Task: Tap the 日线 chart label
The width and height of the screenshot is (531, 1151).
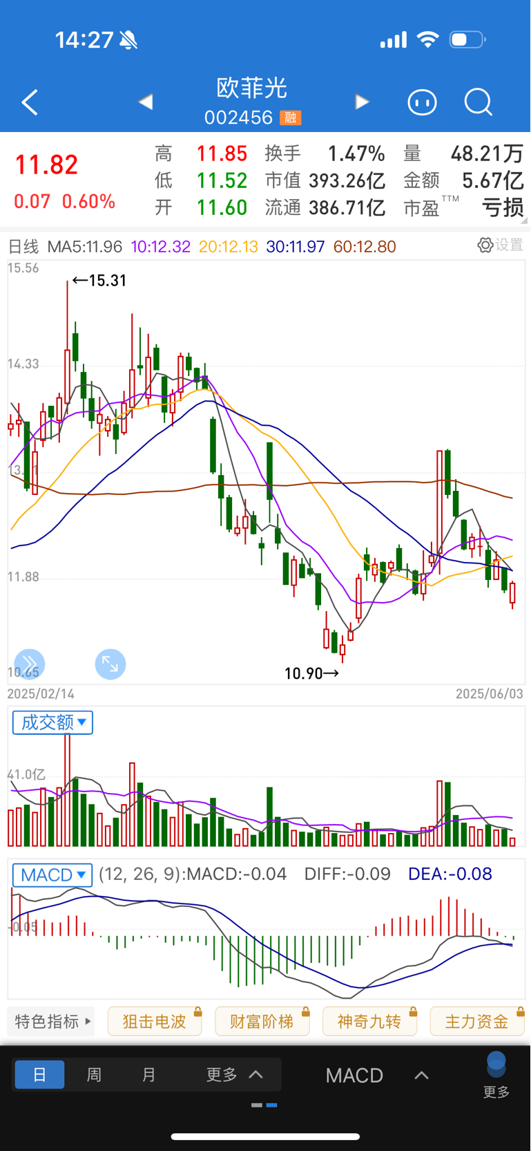Action: [x=23, y=246]
